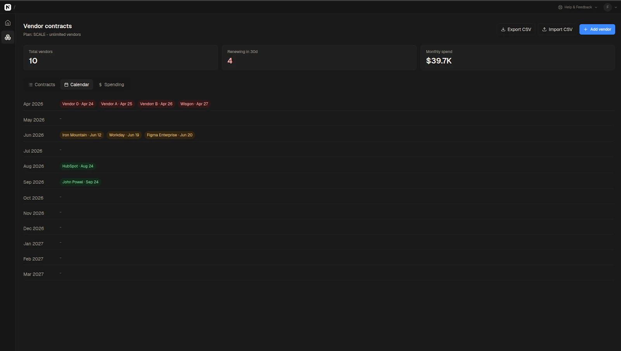The height and width of the screenshot is (351, 621).
Task: Click the Nov 2026 month label
Action: point(33,213)
